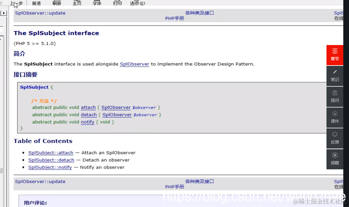Open the 提问 question sidebar button

[x=335, y=96]
